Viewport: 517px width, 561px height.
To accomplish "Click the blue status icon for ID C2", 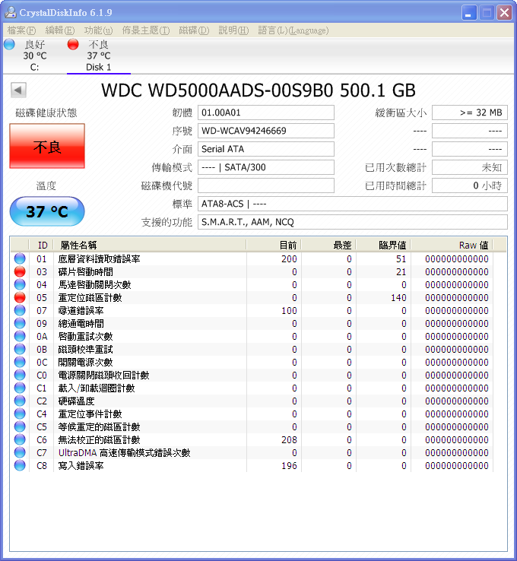I will tap(20, 401).
